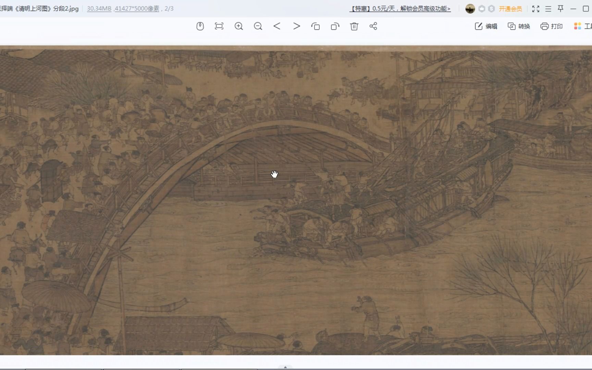Go to the next image
The height and width of the screenshot is (370, 592).
point(297,26)
